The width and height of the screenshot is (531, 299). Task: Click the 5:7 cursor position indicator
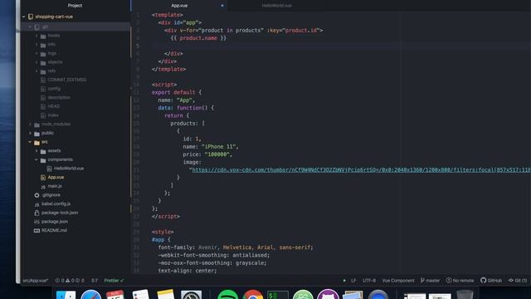(95, 281)
